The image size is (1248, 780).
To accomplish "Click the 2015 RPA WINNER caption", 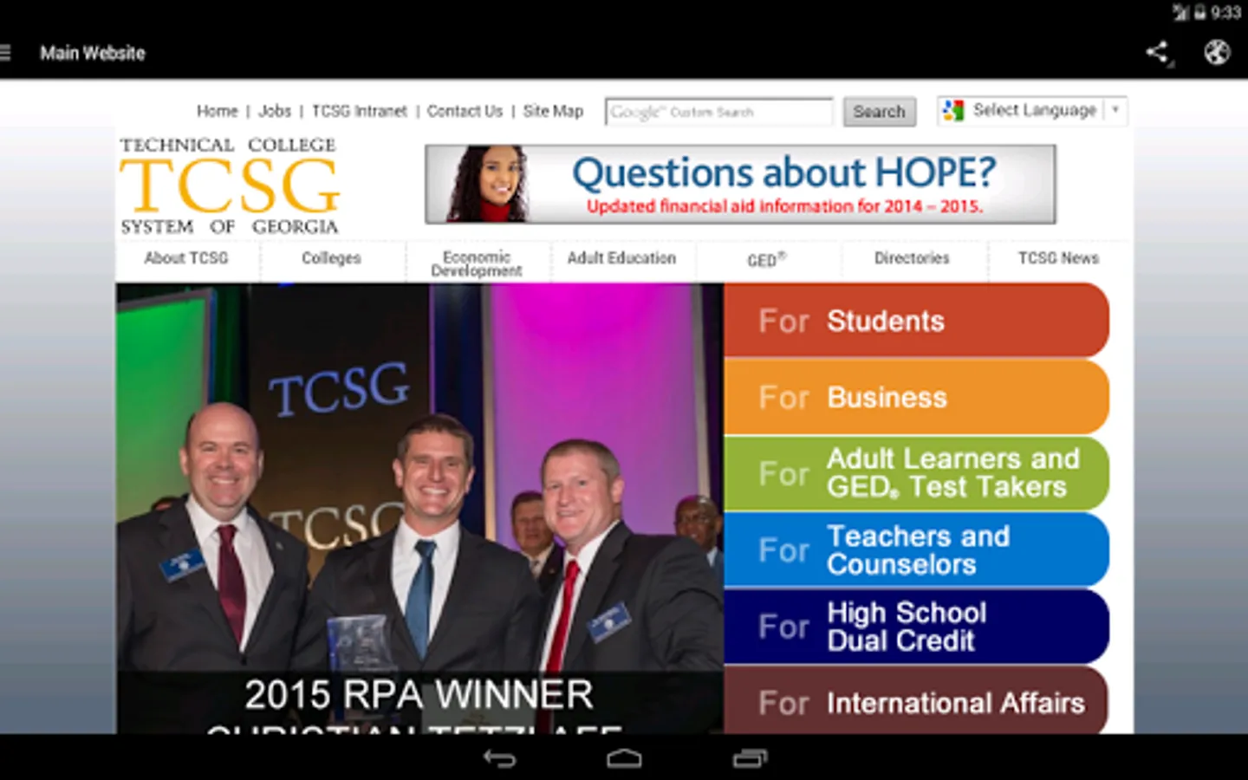I will (x=419, y=694).
